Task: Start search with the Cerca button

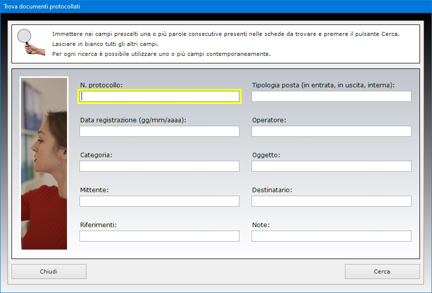Action: pos(382,272)
